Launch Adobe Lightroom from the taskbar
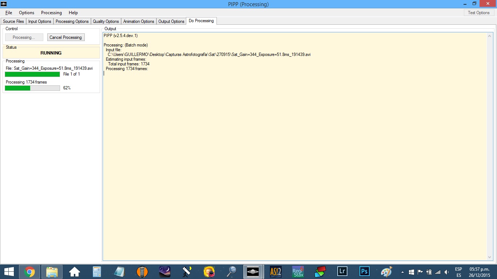The image size is (497, 279). [342, 272]
